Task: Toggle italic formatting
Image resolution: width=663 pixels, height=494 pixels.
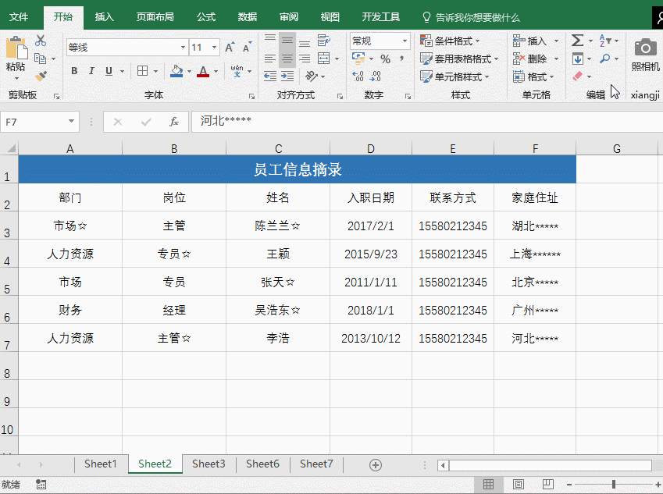Action: (x=91, y=71)
